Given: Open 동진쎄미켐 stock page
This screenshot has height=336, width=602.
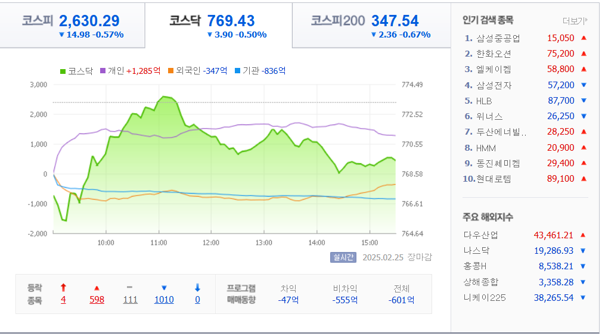Looking at the screenshot, I should tap(498, 163).
